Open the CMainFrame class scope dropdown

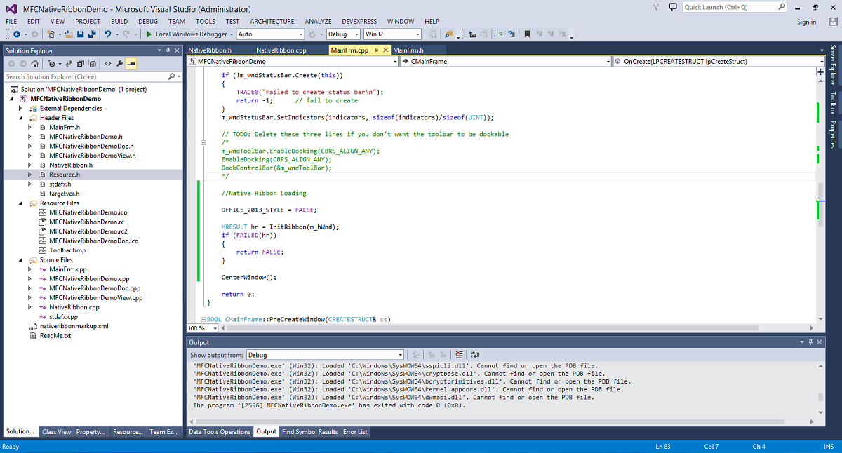(505, 61)
